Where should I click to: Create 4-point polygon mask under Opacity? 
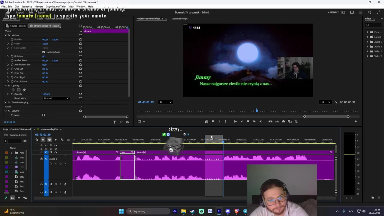[19, 90]
